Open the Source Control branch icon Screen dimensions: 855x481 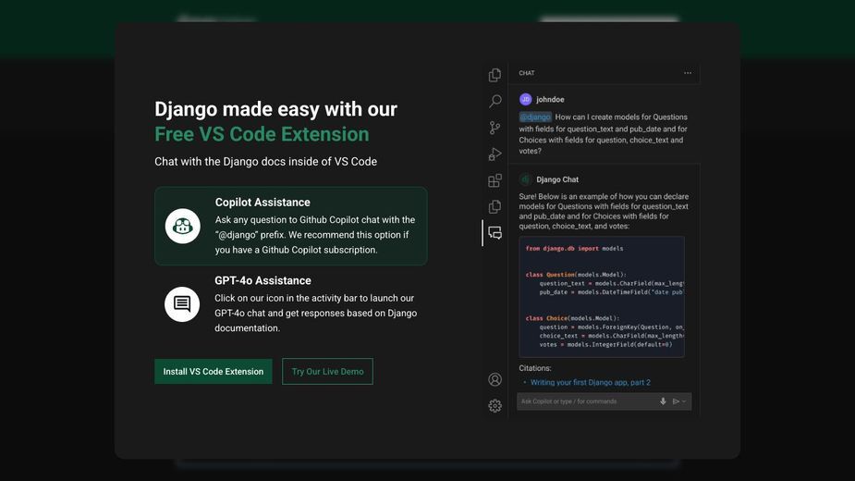[x=495, y=128]
